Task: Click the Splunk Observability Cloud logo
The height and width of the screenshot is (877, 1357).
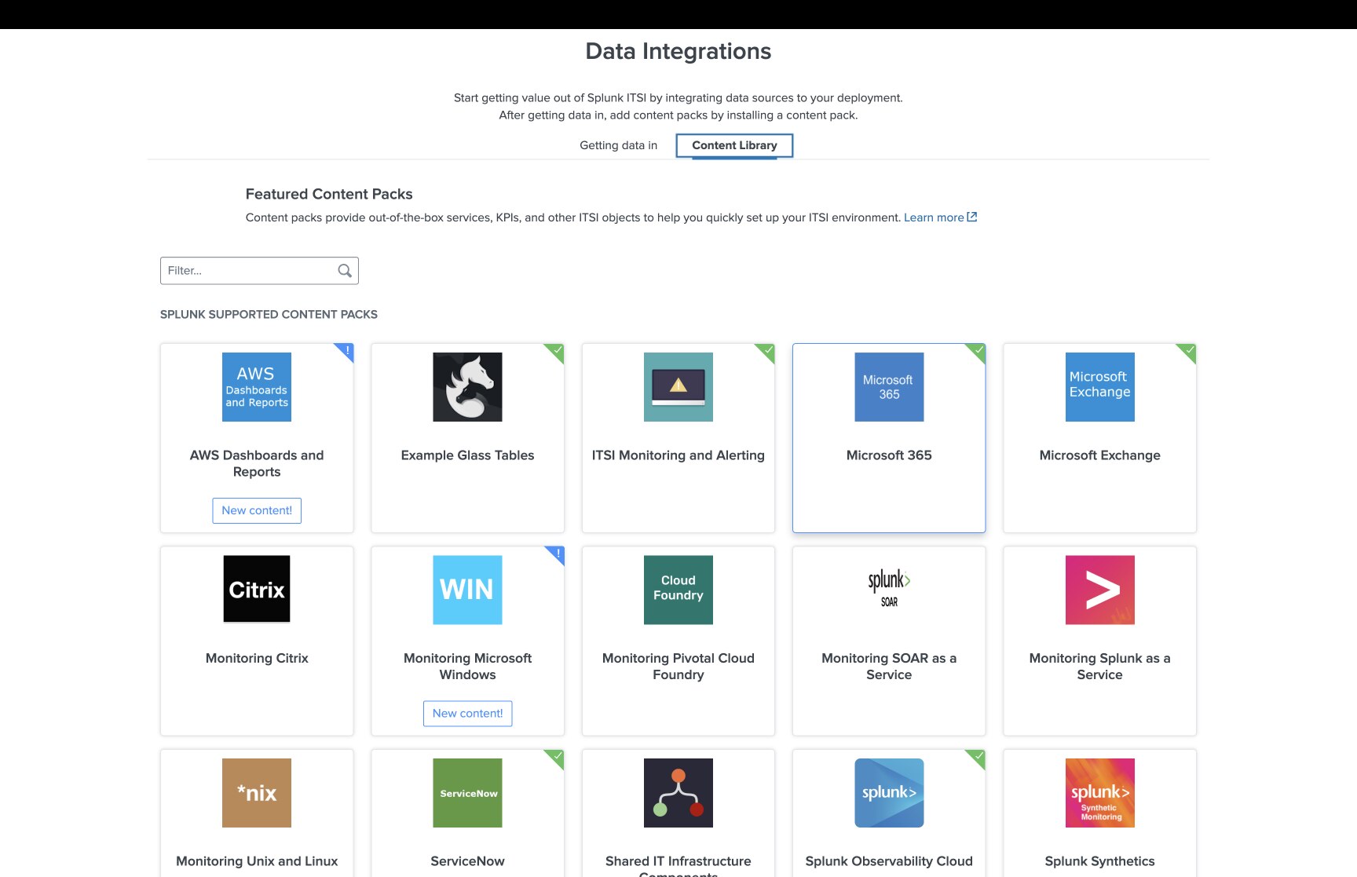Action: tap(888, 792)
